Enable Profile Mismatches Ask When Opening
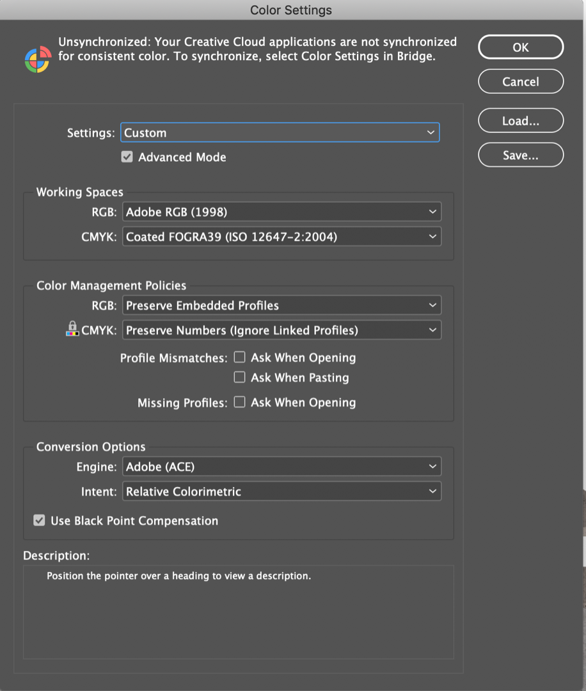Image resolution: width=586 pixels, height=691 pixels. 239,357
